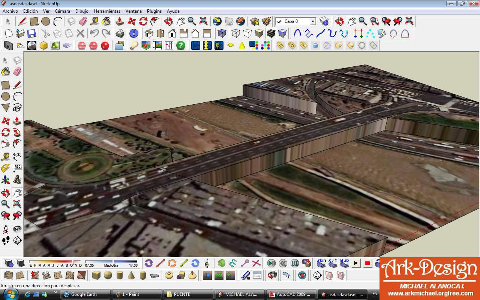This screenshot has height=300, width=480.
Task: Enable Monochrome face style
Action: pos(282,33)
